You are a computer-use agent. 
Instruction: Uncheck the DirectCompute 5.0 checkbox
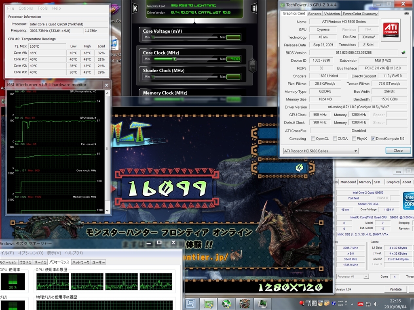point(373,139)
